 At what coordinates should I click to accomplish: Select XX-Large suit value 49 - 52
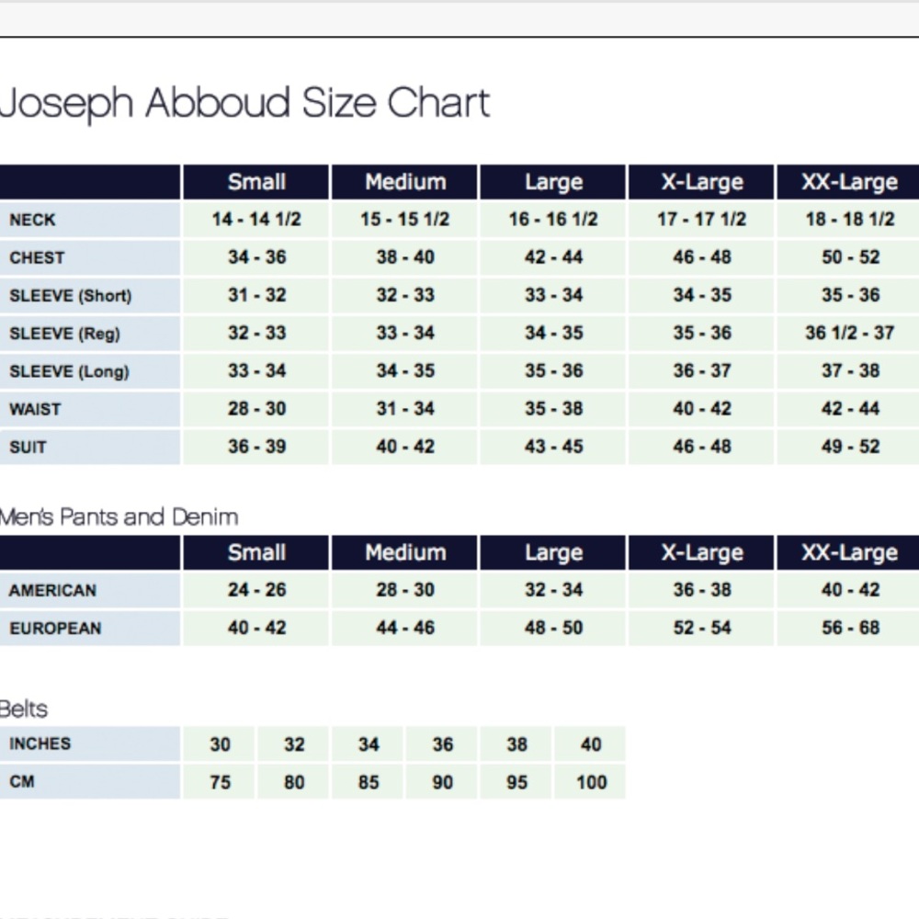point(850,447)
